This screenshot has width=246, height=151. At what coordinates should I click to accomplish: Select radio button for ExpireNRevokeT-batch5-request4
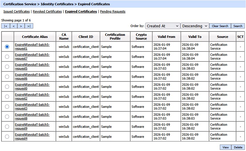(x=7, y=137)
